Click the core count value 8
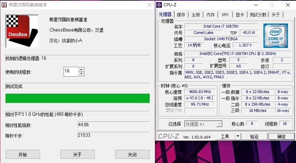 (252, 124)
